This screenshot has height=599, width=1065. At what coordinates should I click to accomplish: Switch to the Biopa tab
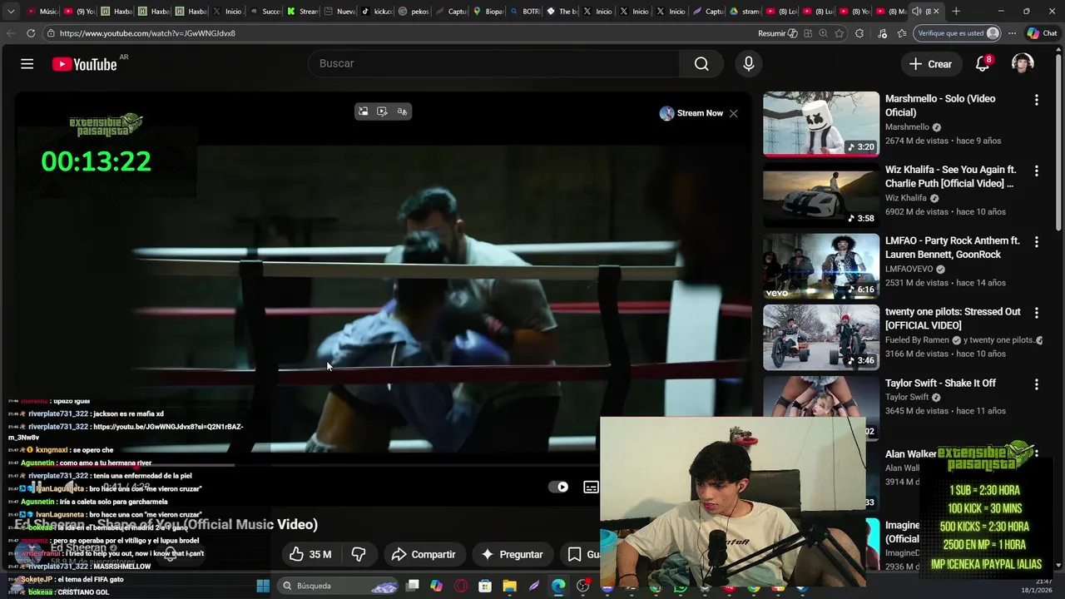[x=488, y=11]
